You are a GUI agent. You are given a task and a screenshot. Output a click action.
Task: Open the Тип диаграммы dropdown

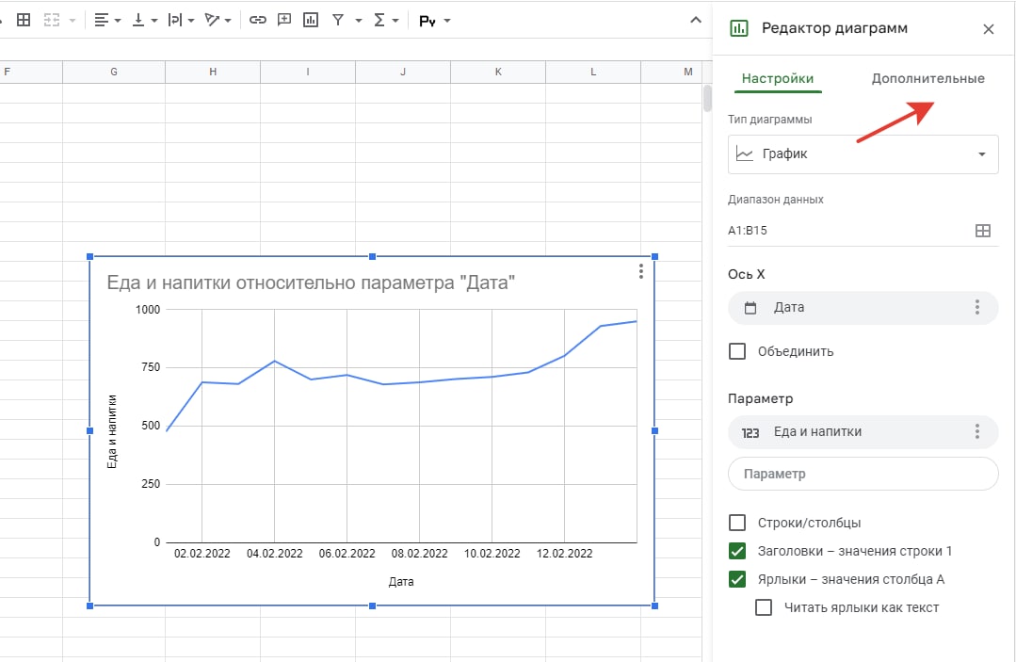click(863, 154)
